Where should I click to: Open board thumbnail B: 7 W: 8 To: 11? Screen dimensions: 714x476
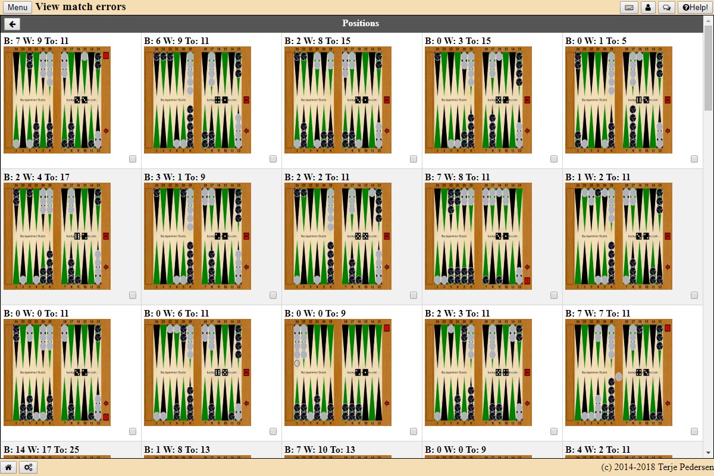[x=478, y=236]
